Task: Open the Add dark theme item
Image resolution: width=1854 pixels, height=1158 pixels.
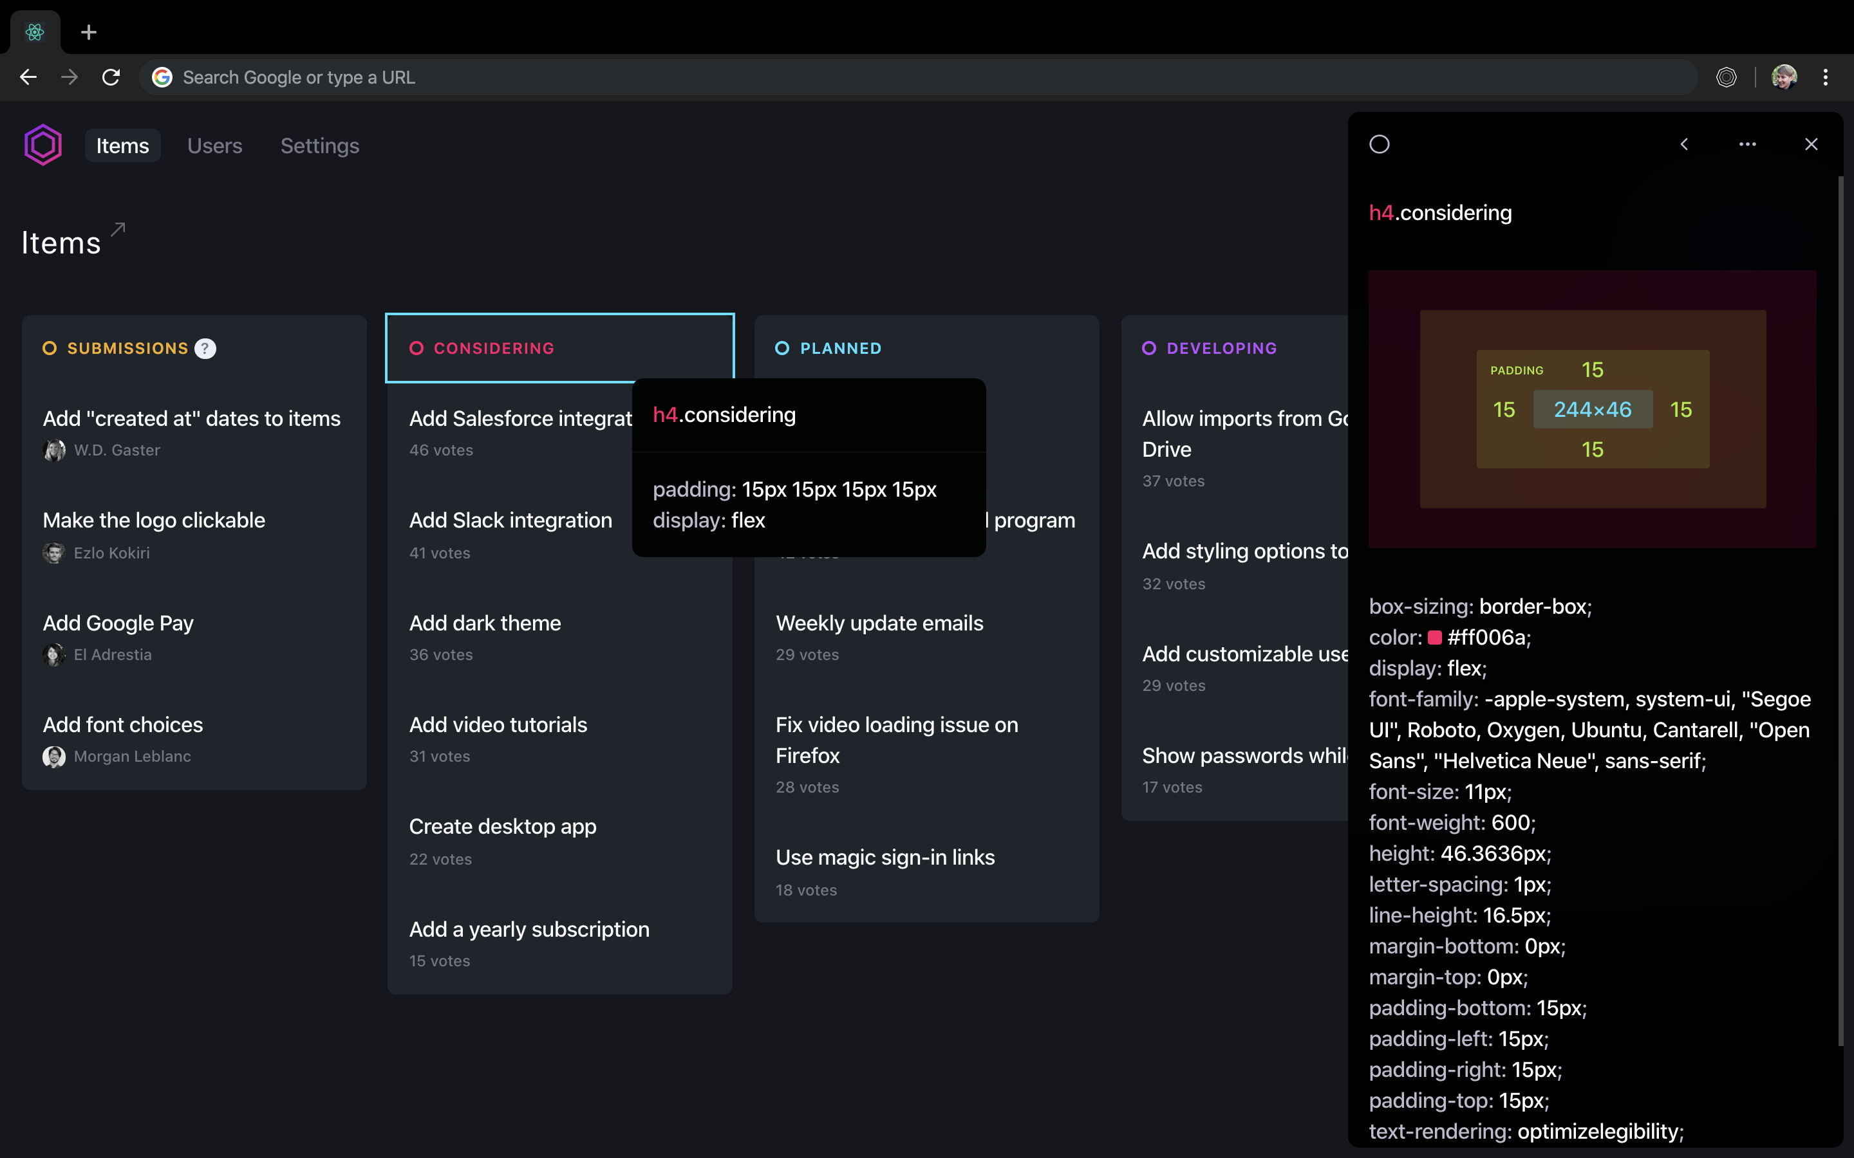Action: point(485,623)
